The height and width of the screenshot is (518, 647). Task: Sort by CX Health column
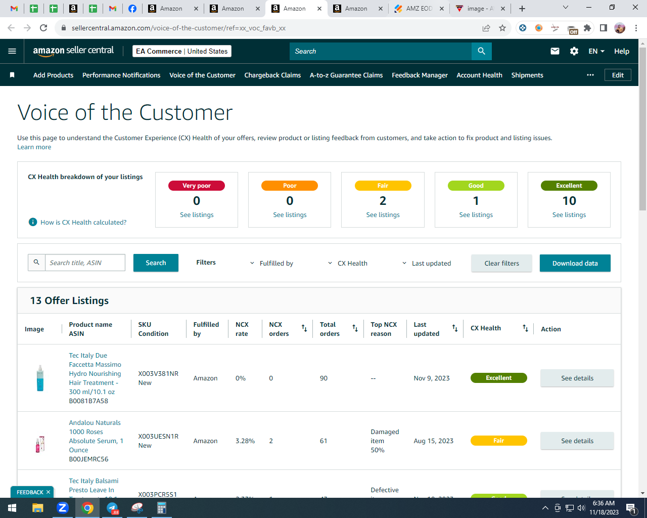point(525,328)
